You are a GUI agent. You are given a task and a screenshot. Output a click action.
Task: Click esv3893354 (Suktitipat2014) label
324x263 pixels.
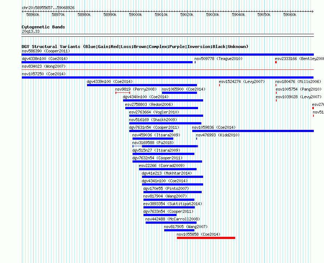coord(173,204)
